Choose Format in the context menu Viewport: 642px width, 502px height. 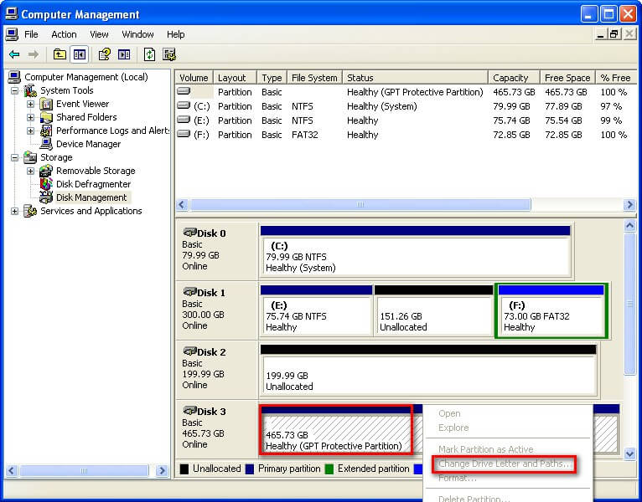point(458,479)
